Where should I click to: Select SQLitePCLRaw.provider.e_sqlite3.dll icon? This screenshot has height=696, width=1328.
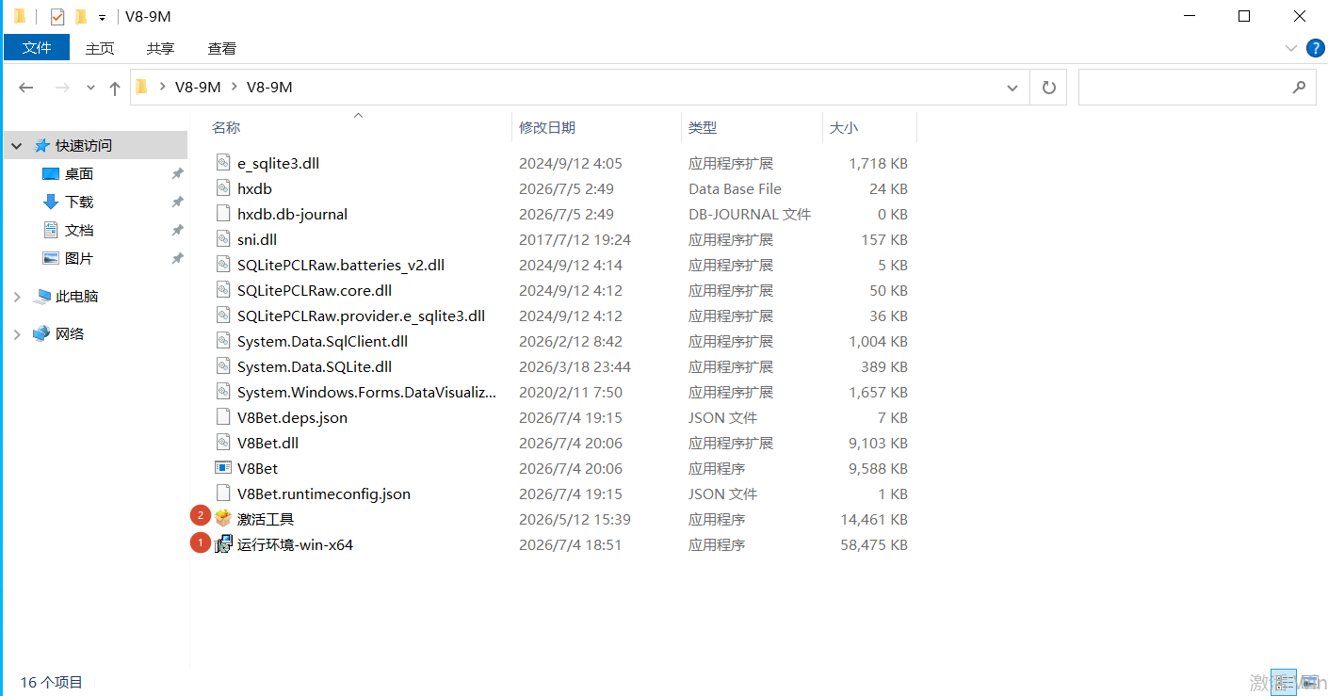pyautogui.click(x=223, y=316)
